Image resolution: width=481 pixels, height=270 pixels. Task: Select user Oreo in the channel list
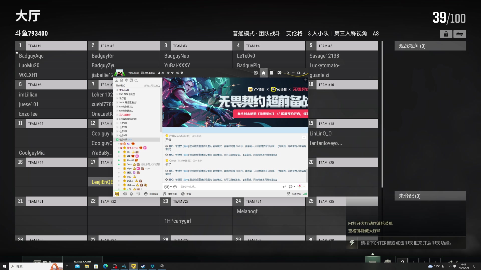coord(129,164)
